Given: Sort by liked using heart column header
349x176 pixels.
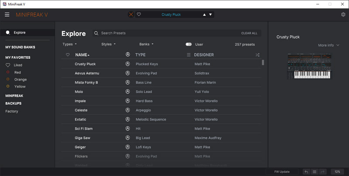Looking at the screenshot, I should click(68, 55).
